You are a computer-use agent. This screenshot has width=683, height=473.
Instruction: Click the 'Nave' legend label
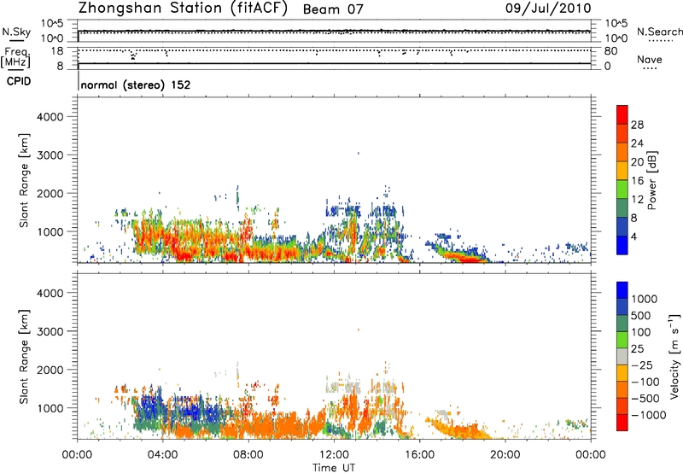[650, 59]
